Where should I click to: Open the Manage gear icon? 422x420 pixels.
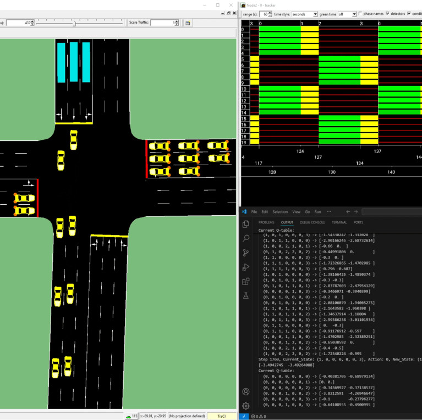click(246, 406)
